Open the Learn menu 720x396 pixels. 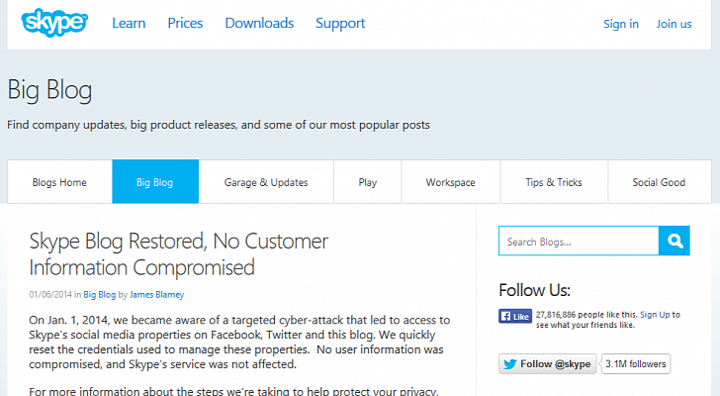tap(129, 23)
